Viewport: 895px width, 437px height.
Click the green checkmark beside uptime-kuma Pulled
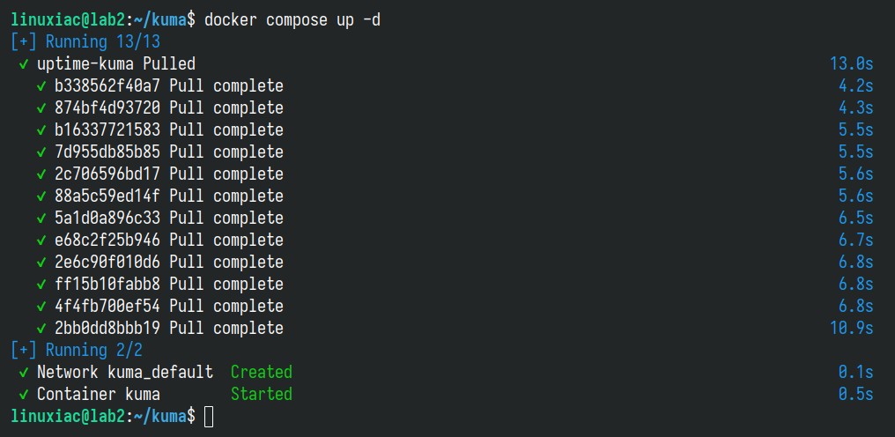(24, 64)
